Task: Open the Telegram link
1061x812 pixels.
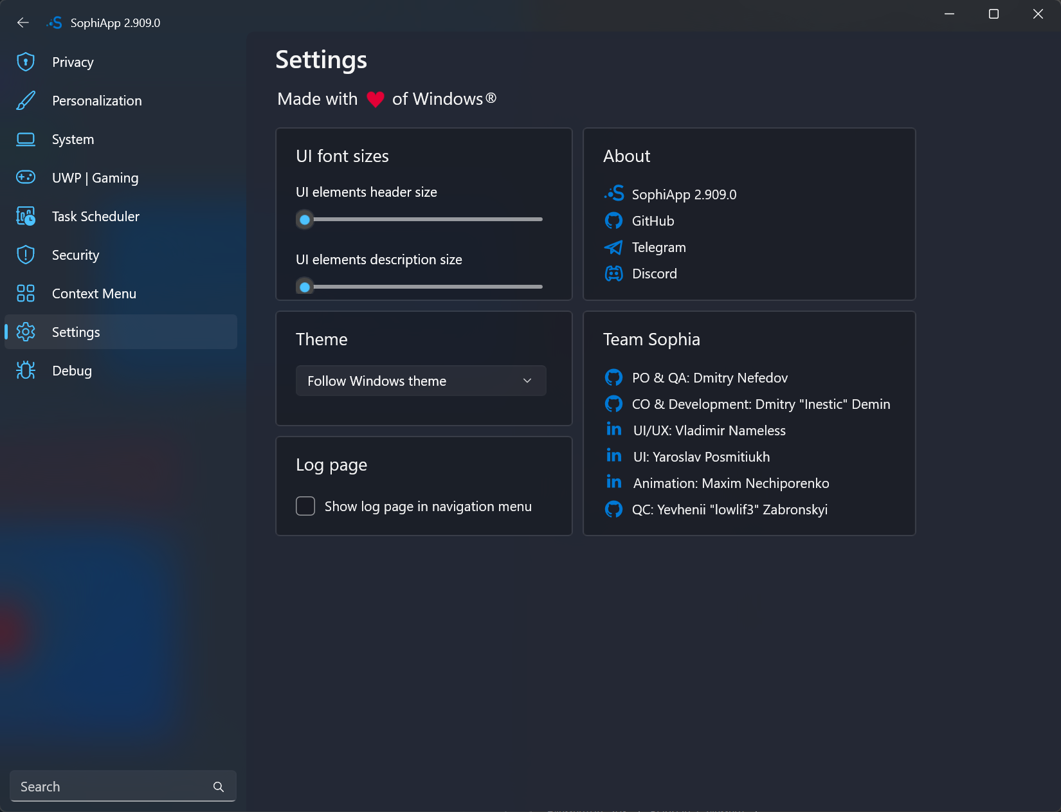Action: [658, 247]
